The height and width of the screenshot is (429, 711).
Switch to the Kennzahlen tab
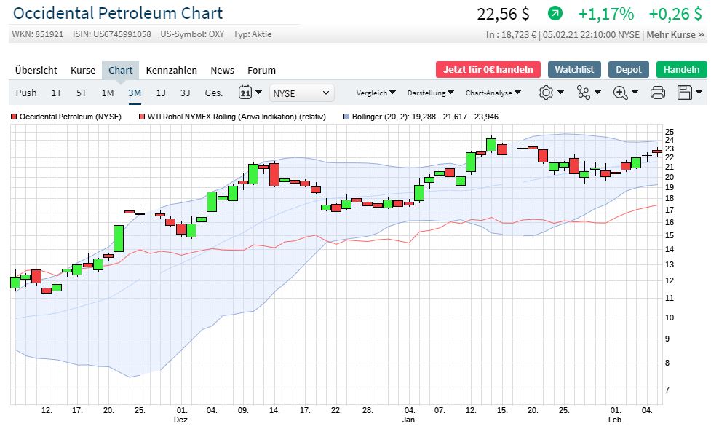tap(171, 70)
